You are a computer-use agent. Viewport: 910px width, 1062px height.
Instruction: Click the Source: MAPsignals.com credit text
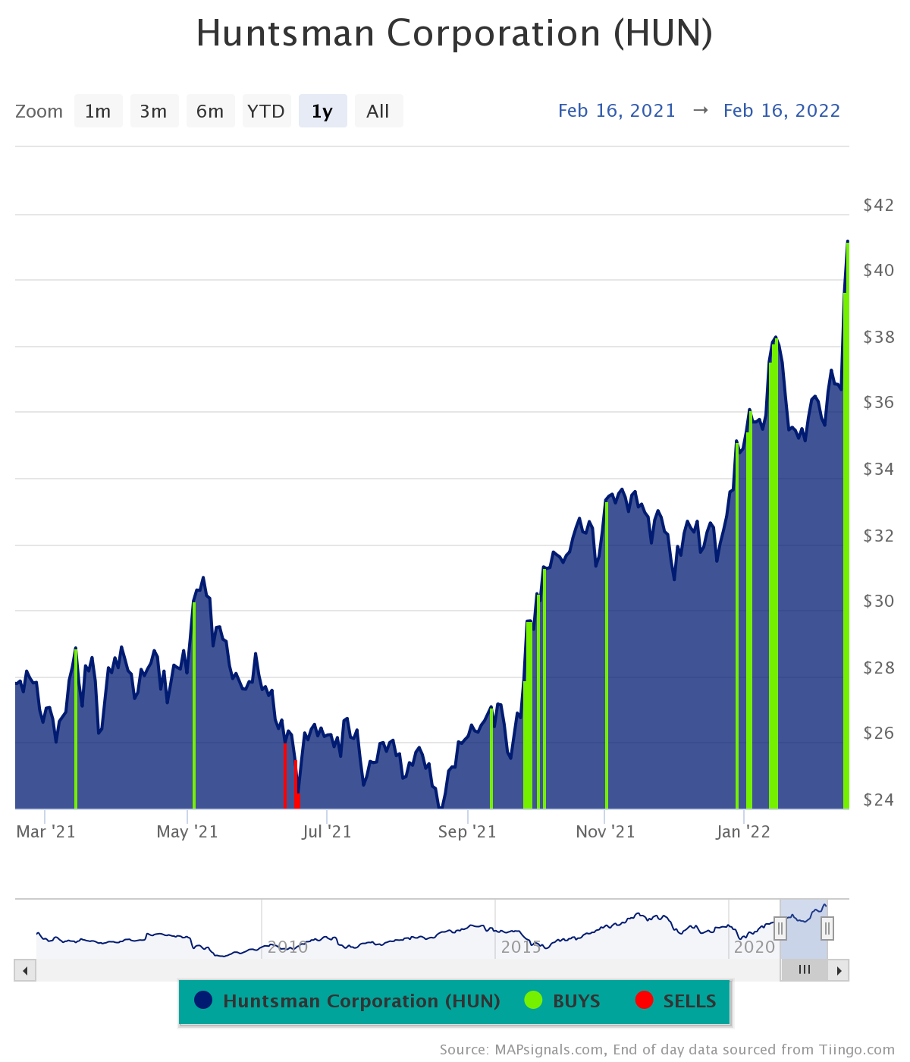(x=667, y=1050)
